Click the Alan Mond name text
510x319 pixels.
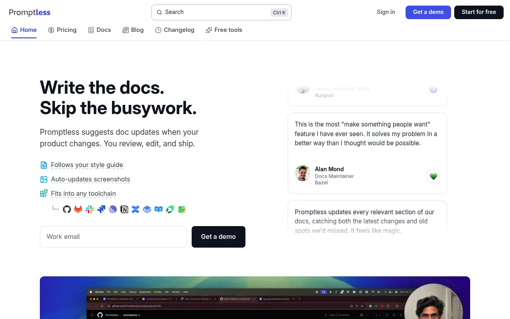(x=329, y=169)
